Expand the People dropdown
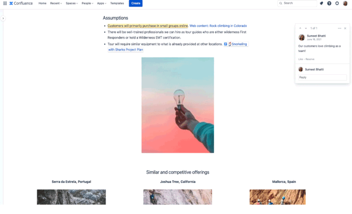 (87, 3)
